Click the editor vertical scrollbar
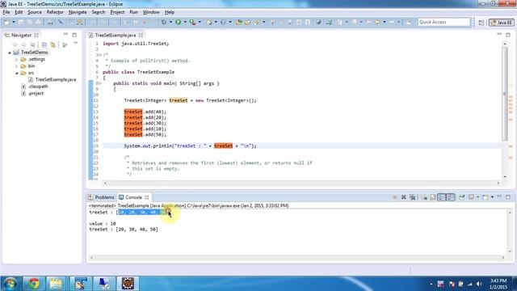Screen dimensions: 517x291 (x=505, y=94)
